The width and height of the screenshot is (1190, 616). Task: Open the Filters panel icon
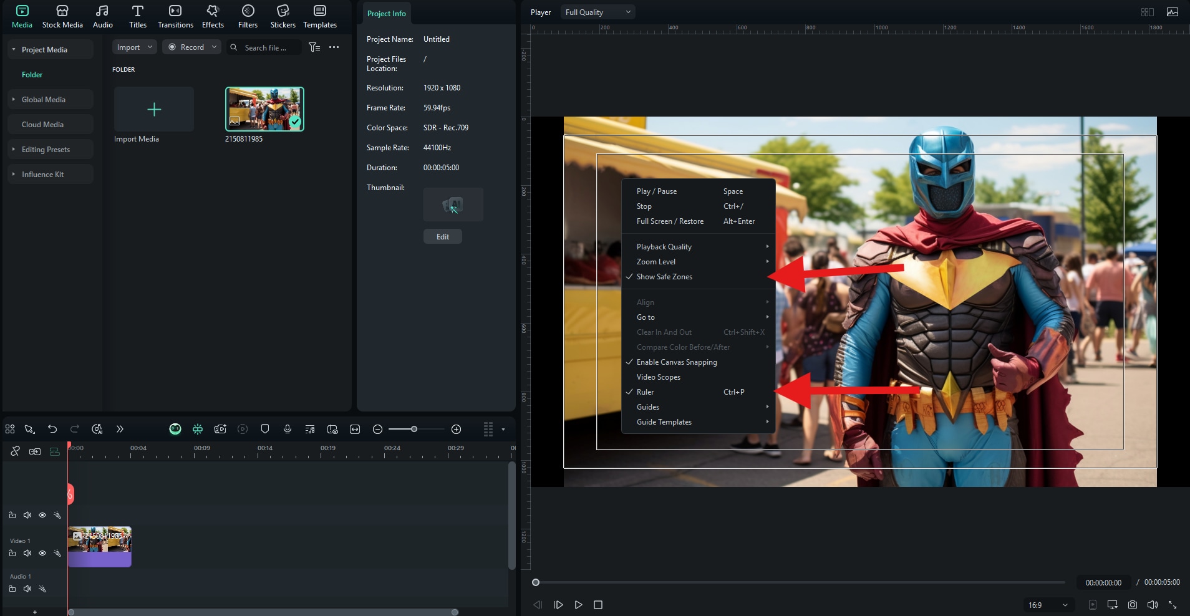coord(248,11)
